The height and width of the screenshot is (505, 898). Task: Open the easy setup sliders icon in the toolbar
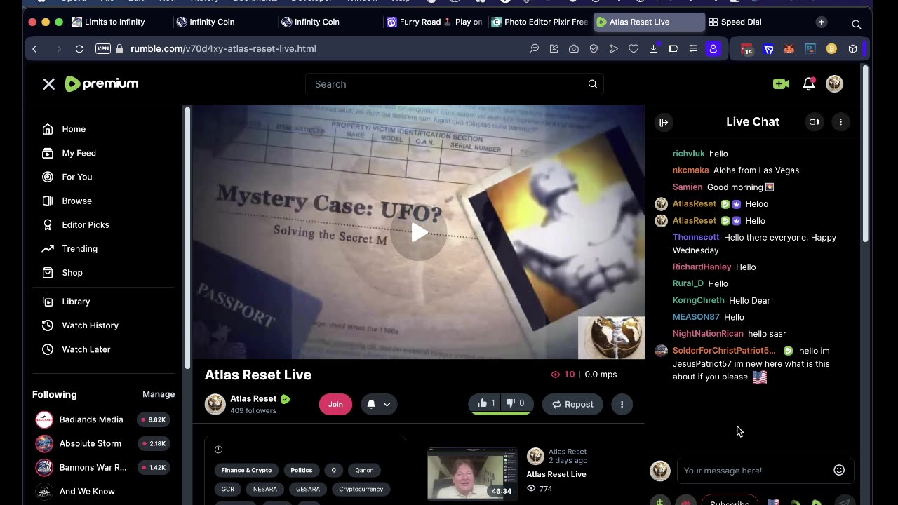click(x=693, y=48)
